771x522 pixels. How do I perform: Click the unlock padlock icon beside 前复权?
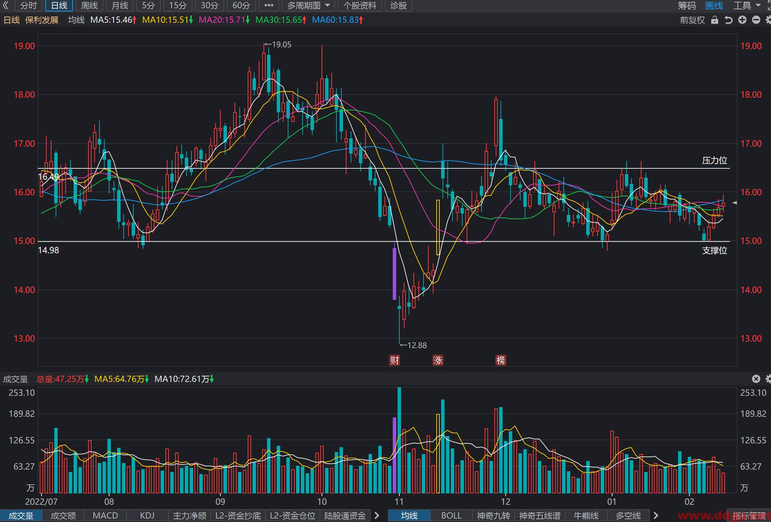[715, 20]
